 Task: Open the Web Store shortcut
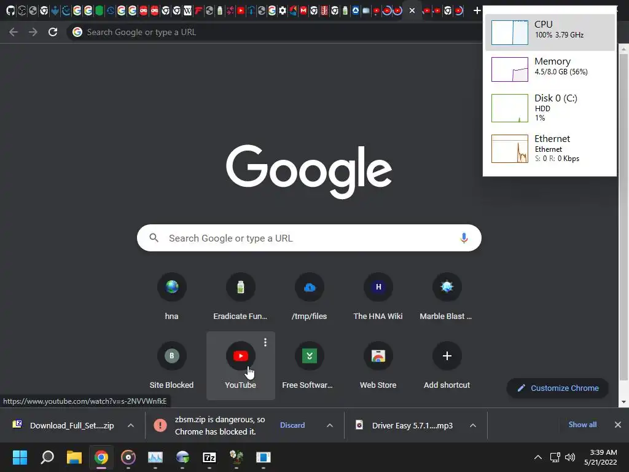(378, 366)
